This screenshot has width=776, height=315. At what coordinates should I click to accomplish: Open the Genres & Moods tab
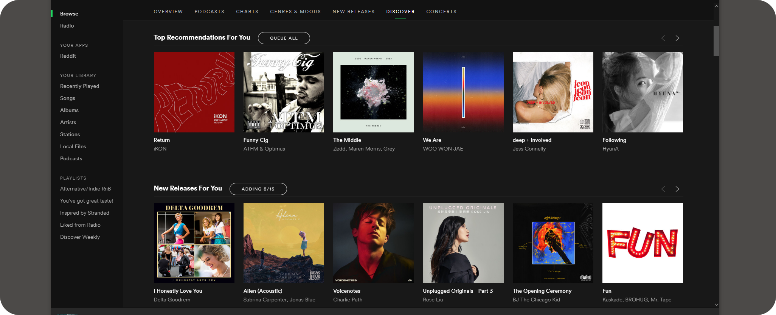[x=295, y=12]
